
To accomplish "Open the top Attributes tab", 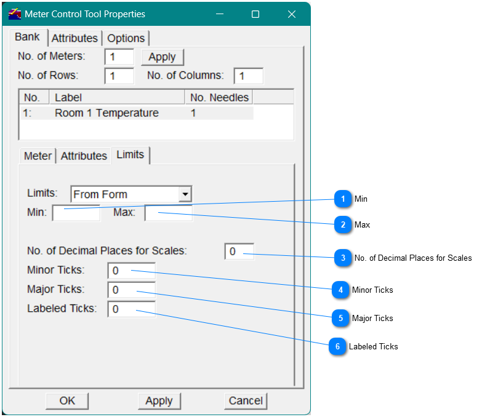I will [74, 38].
